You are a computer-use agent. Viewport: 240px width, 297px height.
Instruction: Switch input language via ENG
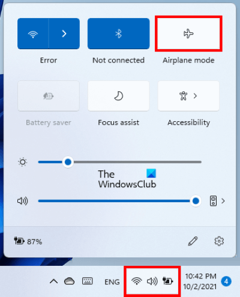coord(112,282)
